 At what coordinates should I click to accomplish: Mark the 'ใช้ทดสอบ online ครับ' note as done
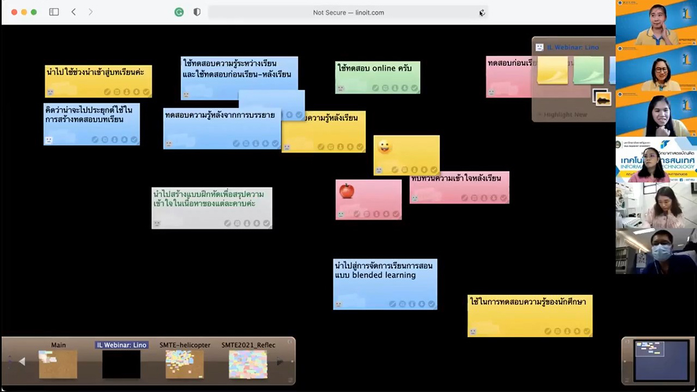tap(415, 88)
